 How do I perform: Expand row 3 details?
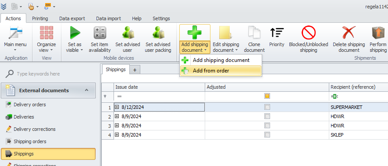tap(117, 126)
